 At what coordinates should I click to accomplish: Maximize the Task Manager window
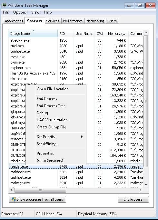click(x=140, y=5)
